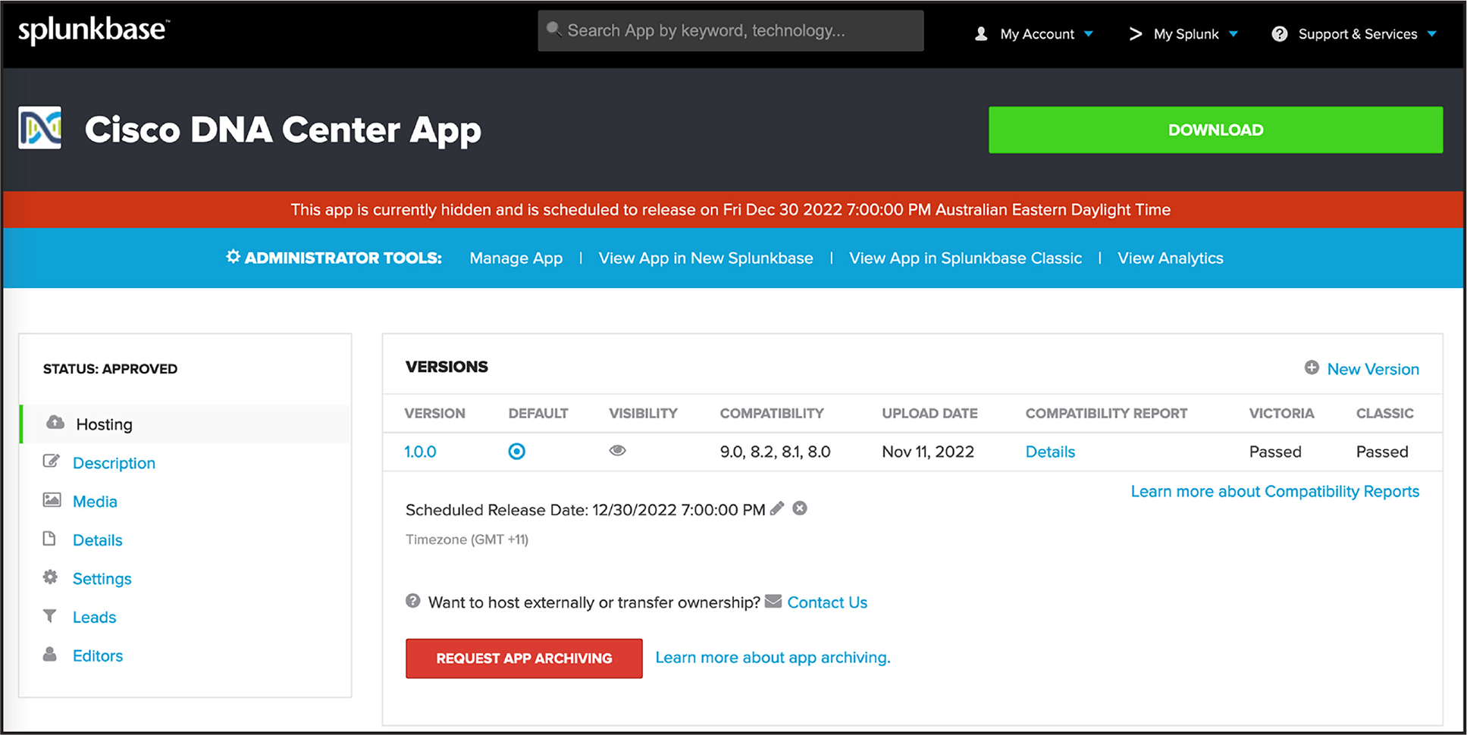Click the My Account person icon
1467x735 pixels.
point(981,34)
